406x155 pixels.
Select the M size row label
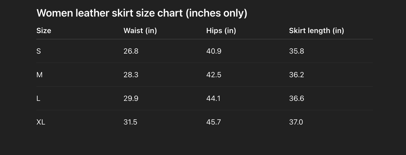[39, 75]
